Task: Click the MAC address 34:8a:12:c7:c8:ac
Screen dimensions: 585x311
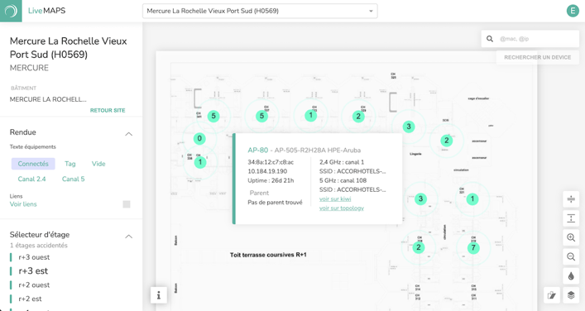Action: coord(271,162)
